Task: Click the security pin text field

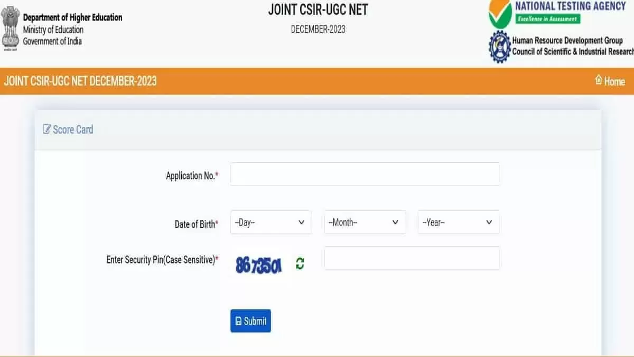Action: (412, 258)
